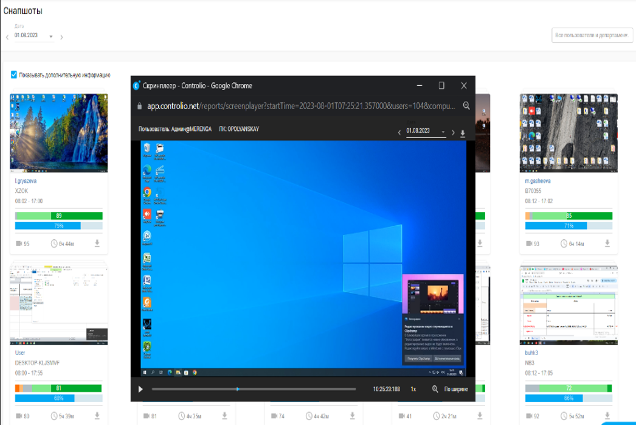Image resolution: width=636 pixels, height=425 pixels.
Task: Click 'Пользователь: Админ@MERENGA' label in Скринплеер
Action: pyautogui.click(x=175, y=129)
